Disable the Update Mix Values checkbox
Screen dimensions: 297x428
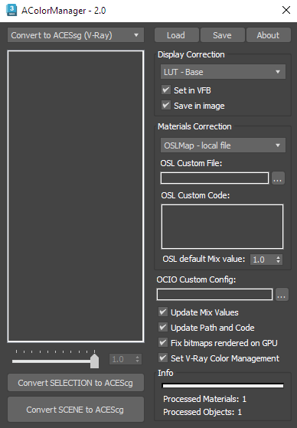coord(163,312)
